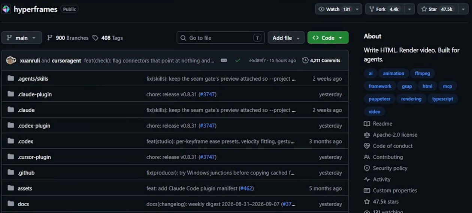Open the Apache-2.0 license link
This screenshot has width=472, height=213.
pyautogui.click(x=390, y=135)
